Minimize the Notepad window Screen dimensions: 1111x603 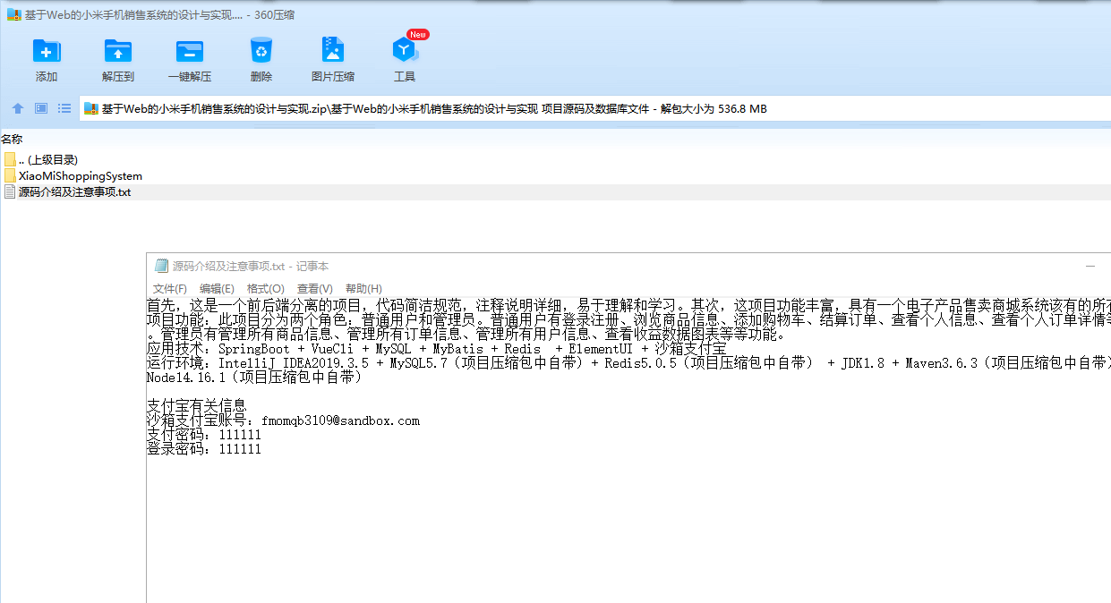[1090, 266]
